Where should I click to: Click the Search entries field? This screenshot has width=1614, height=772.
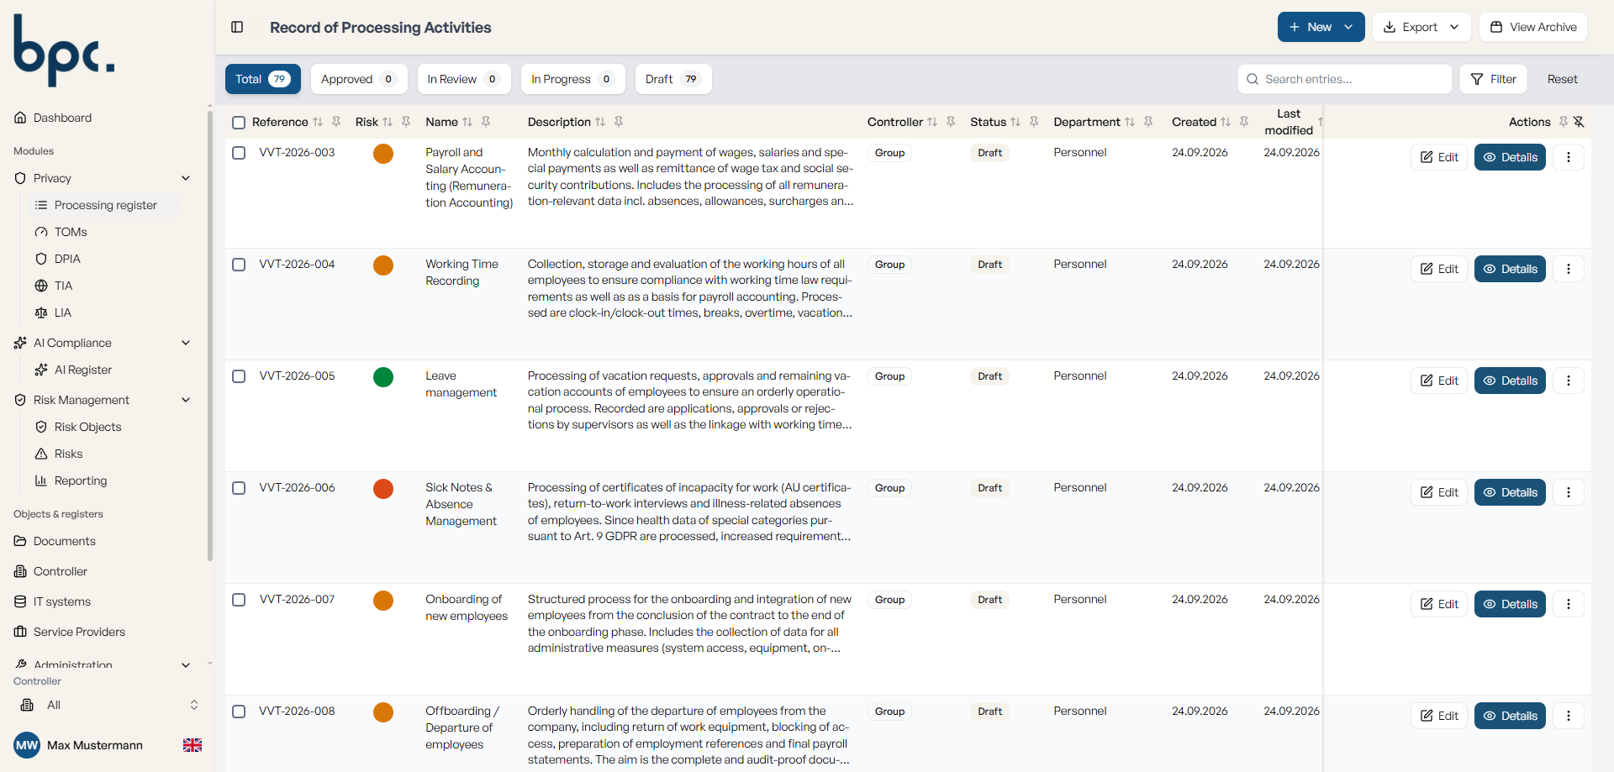(1345, 79)
